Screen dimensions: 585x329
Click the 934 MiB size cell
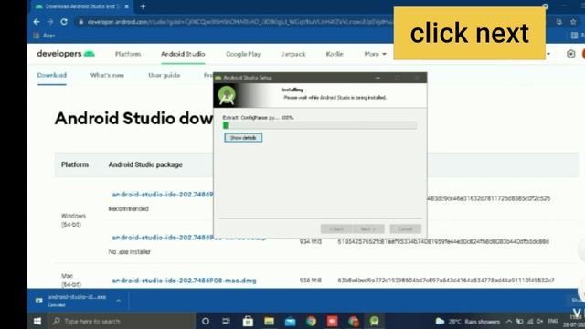coord(311,241)
